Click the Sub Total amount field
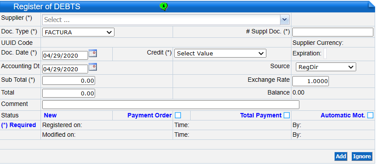This screenshot has height=164, width=376. point(69,81)
